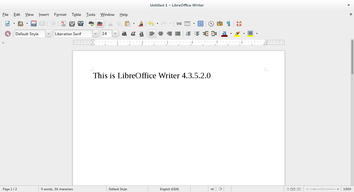Align text left

[x=152, y=34]
